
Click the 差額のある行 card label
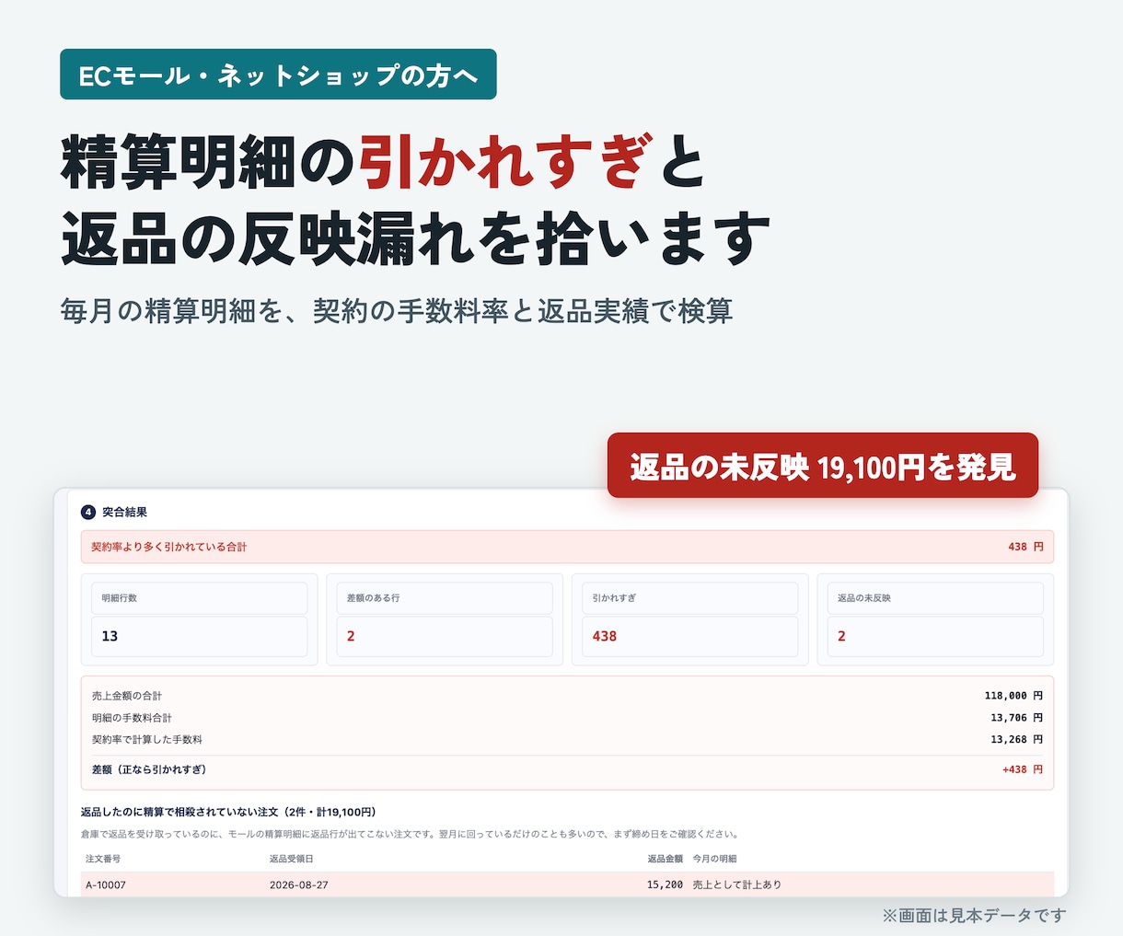click(373, 598)
